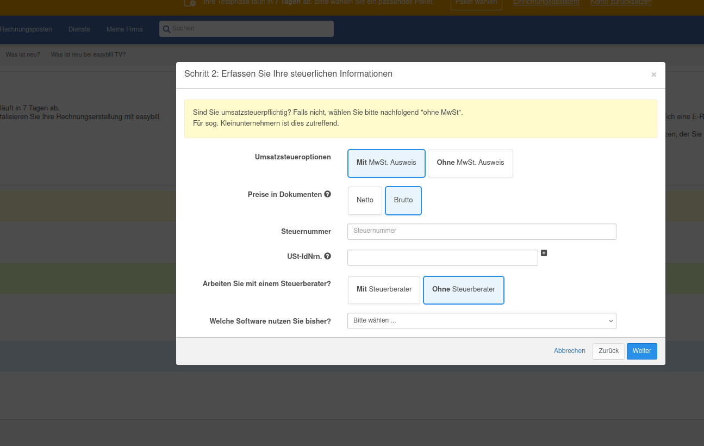Go back with the Zurück button
704x446 pixels.
pyautogui.click(x=608, y=351)
